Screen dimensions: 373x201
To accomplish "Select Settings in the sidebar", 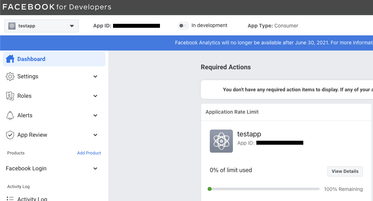I will point(54,77).
